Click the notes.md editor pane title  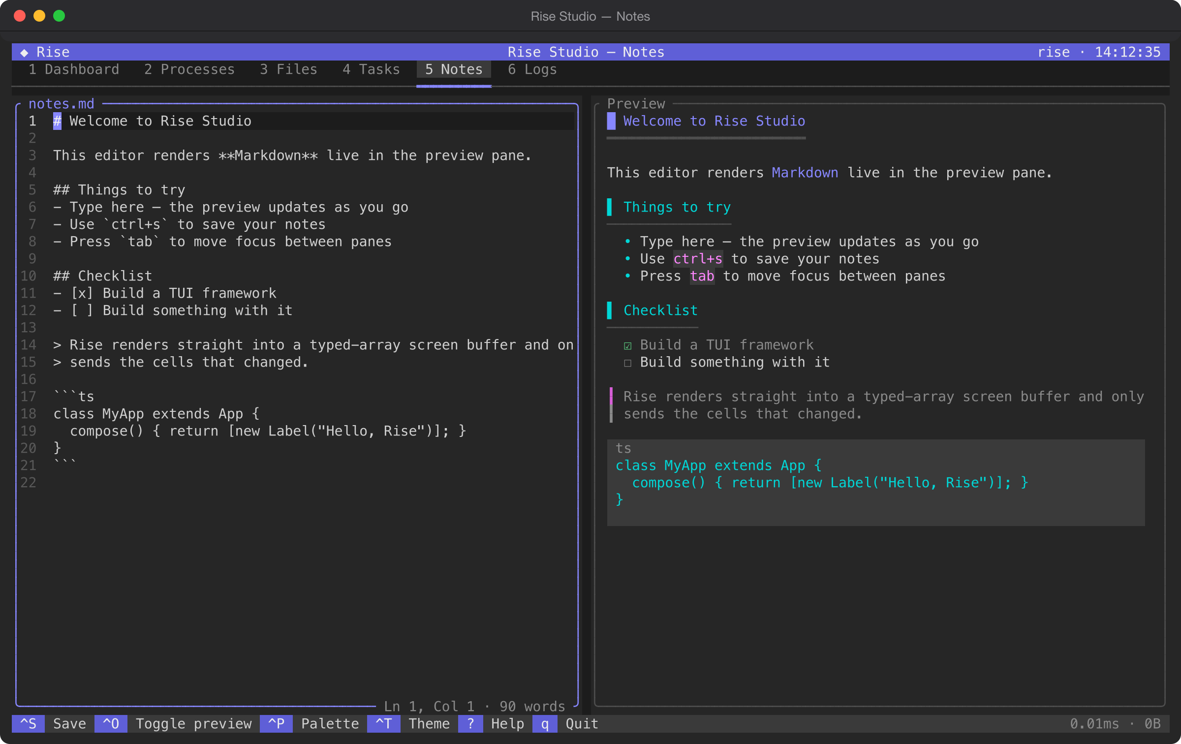pos(62,104)
